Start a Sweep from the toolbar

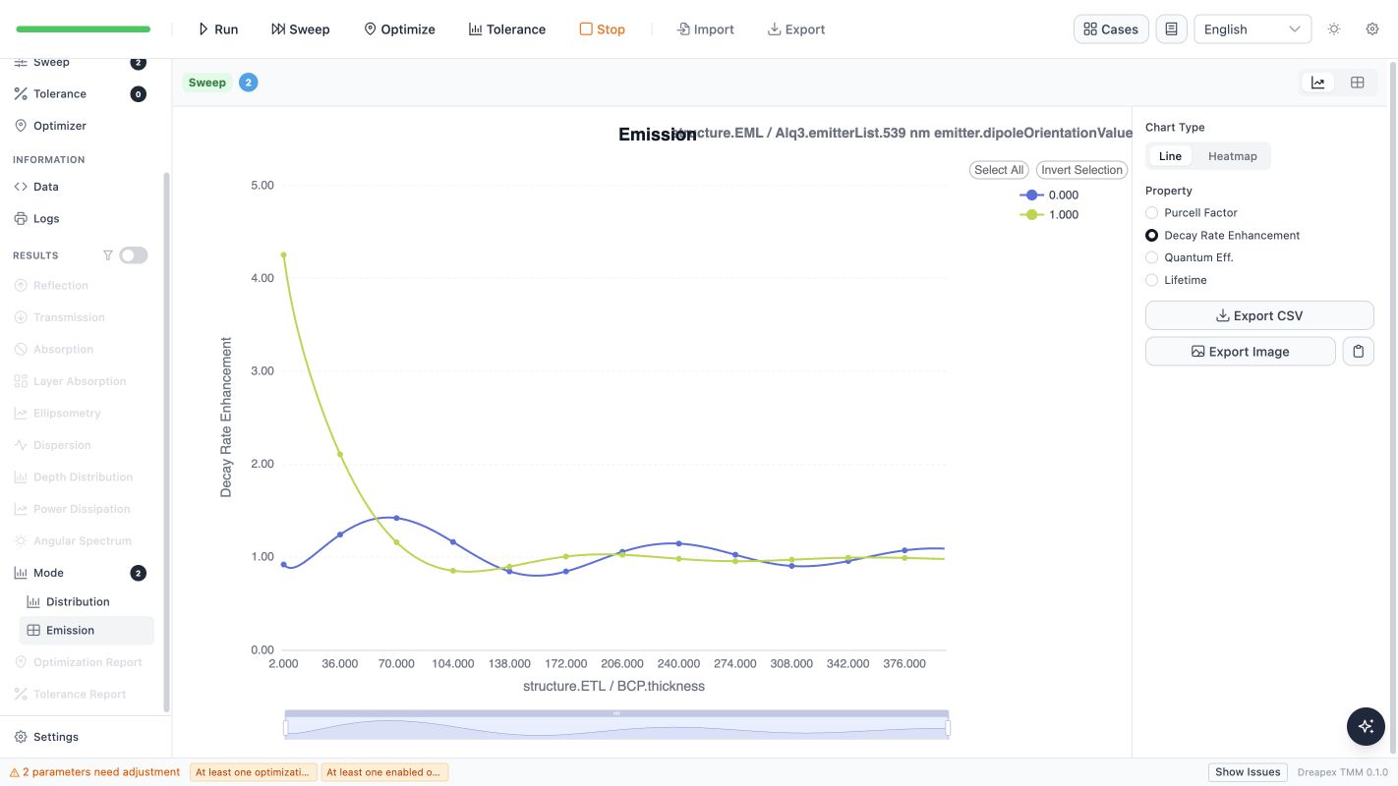[300, 29]
